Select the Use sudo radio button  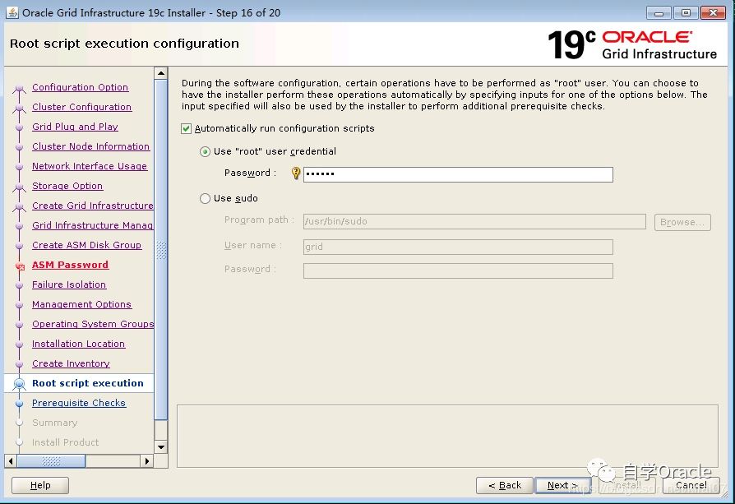(x=206, y=199)
